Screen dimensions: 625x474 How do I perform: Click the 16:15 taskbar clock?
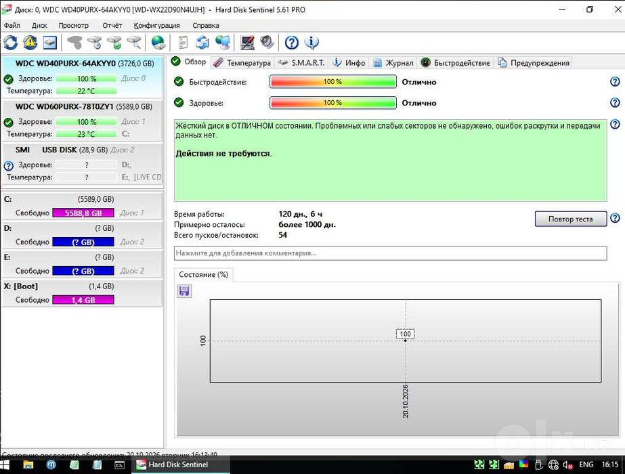point(610,465)
